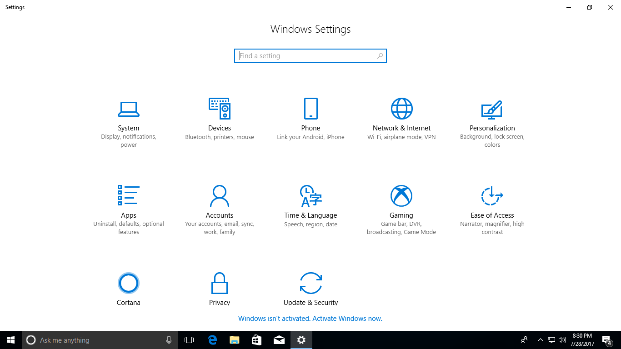Click the Find a setting search box
The width and height of the screenshot is (621, 349).
tap(310, 56)
